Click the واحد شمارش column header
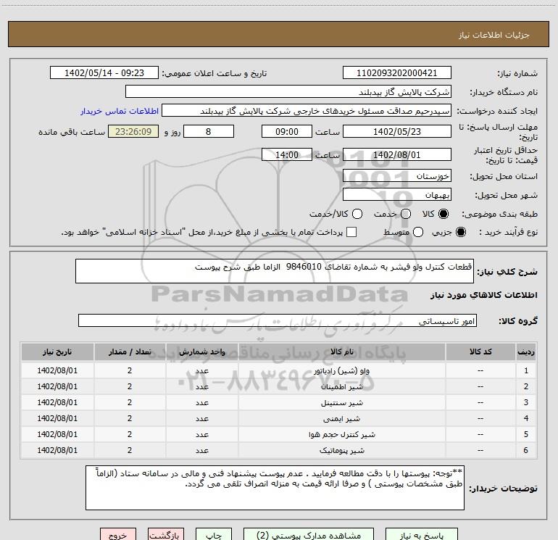Image resolution: width=558 pixels, height=540 pixels. click(201, 352)
